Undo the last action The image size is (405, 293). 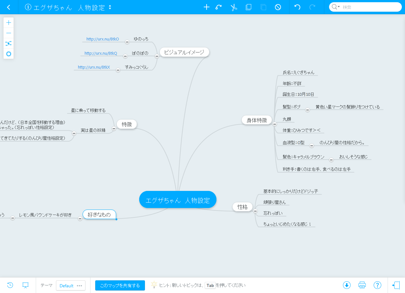point(297,7)
